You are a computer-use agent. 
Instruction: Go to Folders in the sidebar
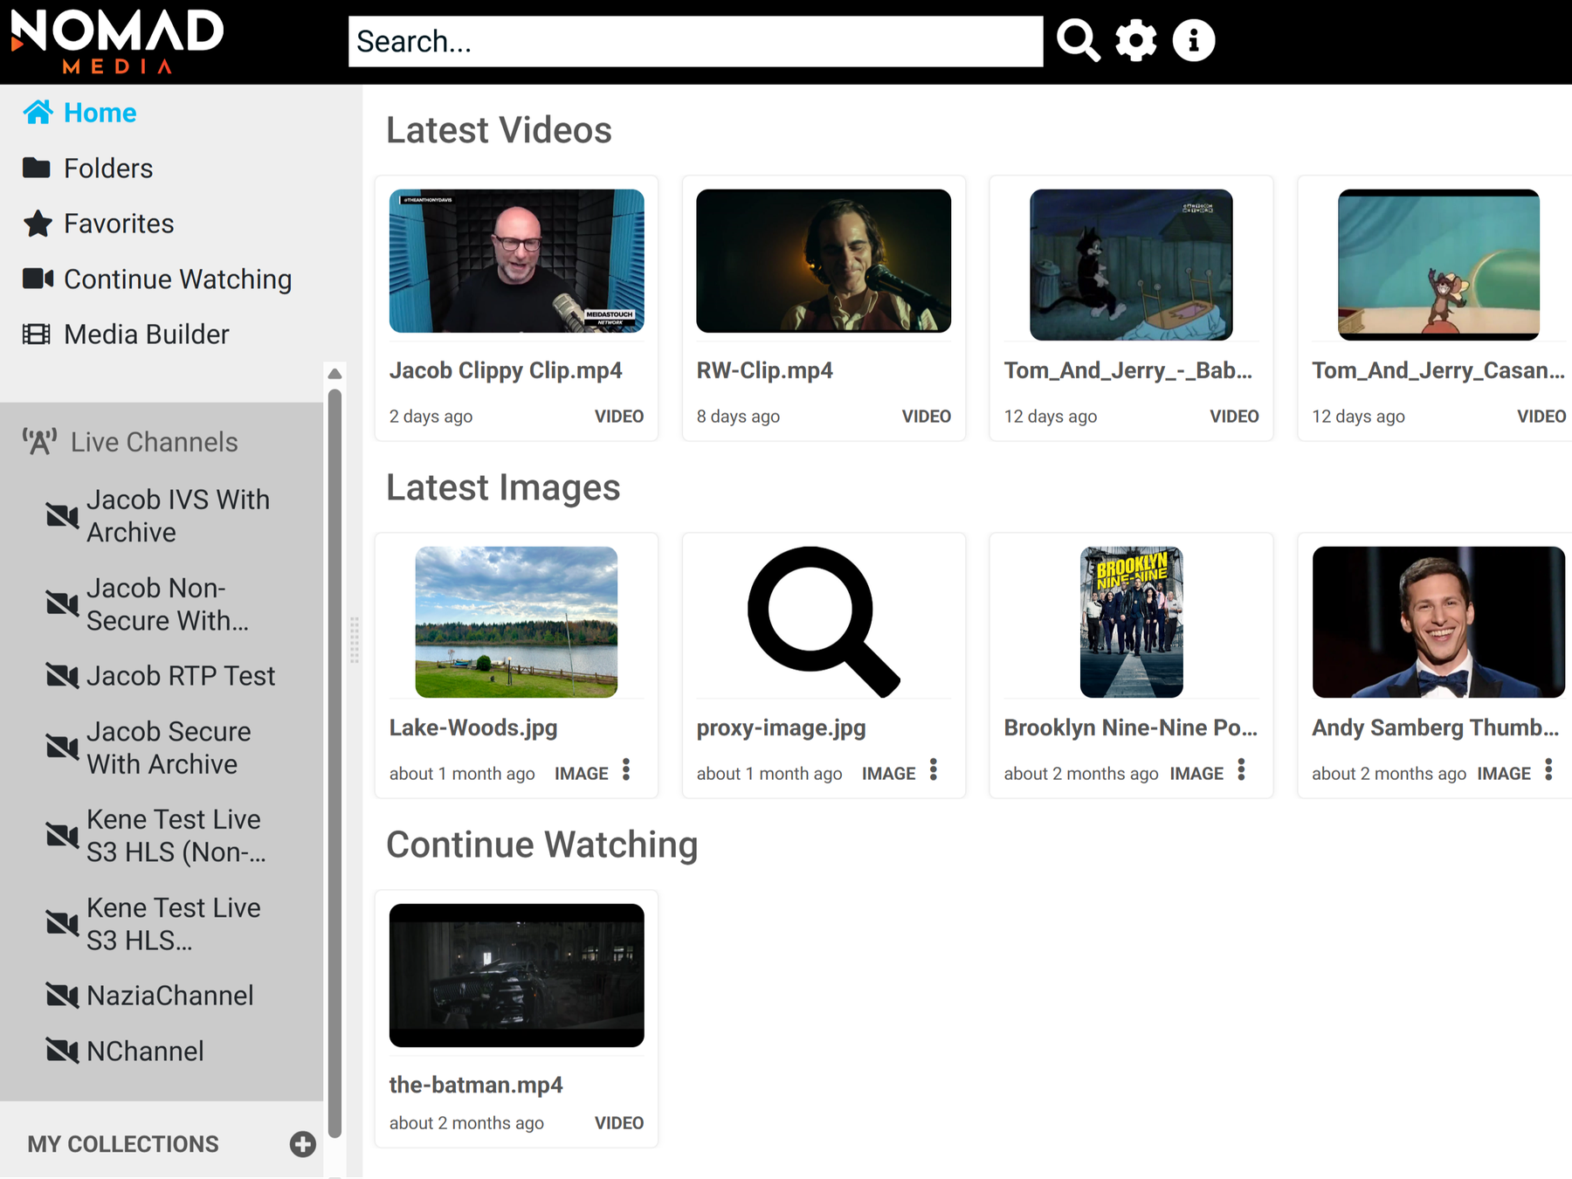pos(107,168)
